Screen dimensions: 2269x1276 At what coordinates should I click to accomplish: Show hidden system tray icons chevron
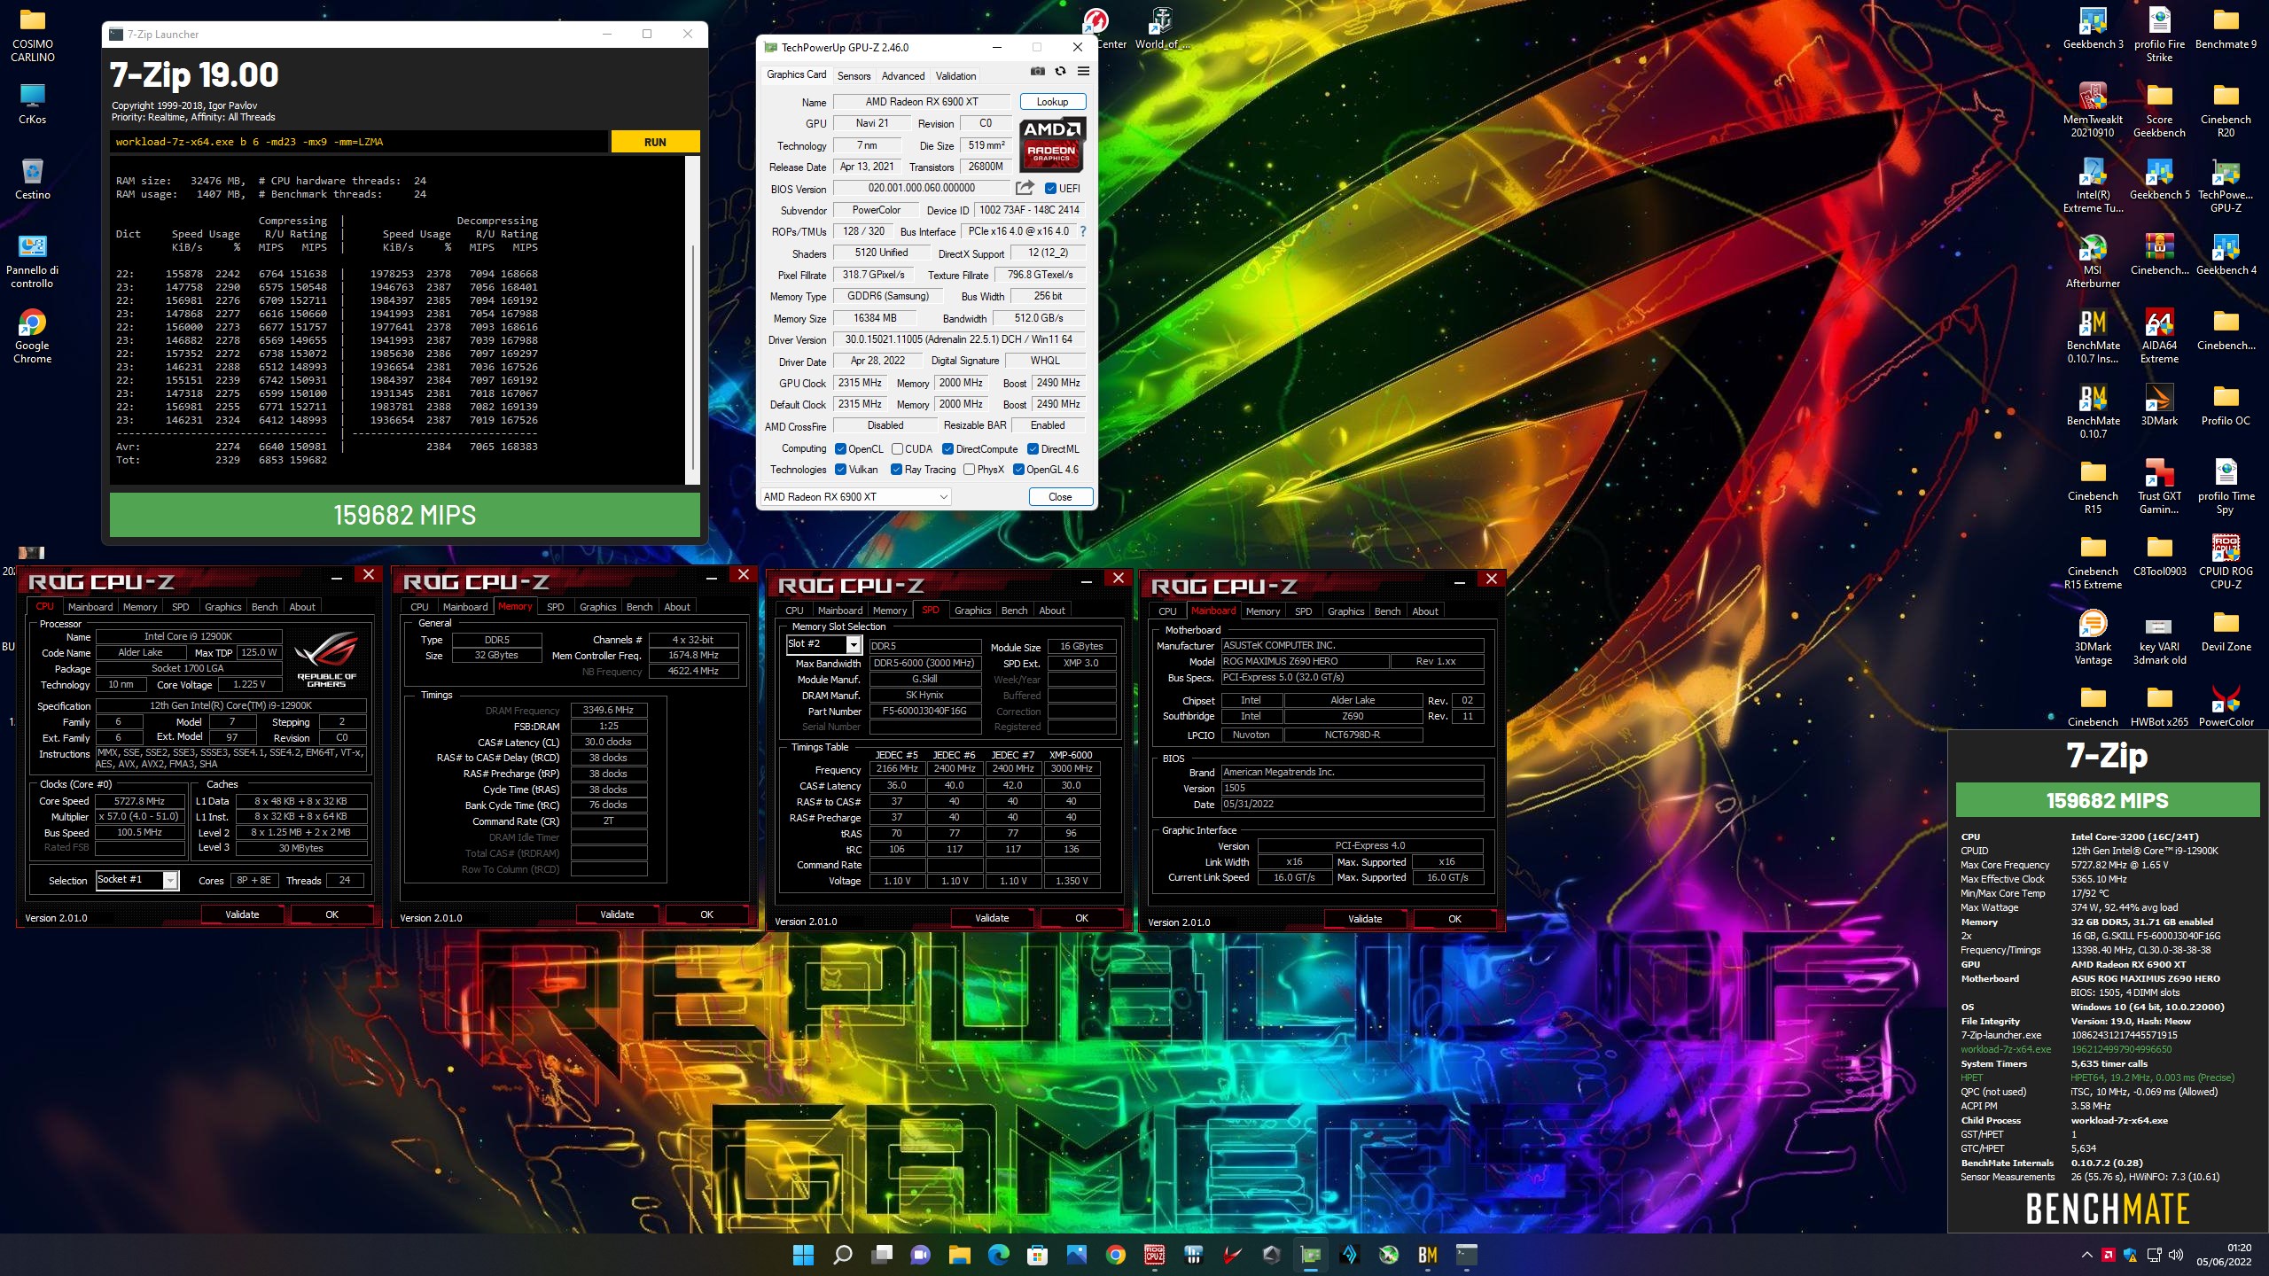click(x=2086, y=1255)
